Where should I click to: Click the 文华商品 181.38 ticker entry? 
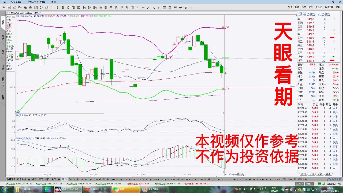(197, 184)
